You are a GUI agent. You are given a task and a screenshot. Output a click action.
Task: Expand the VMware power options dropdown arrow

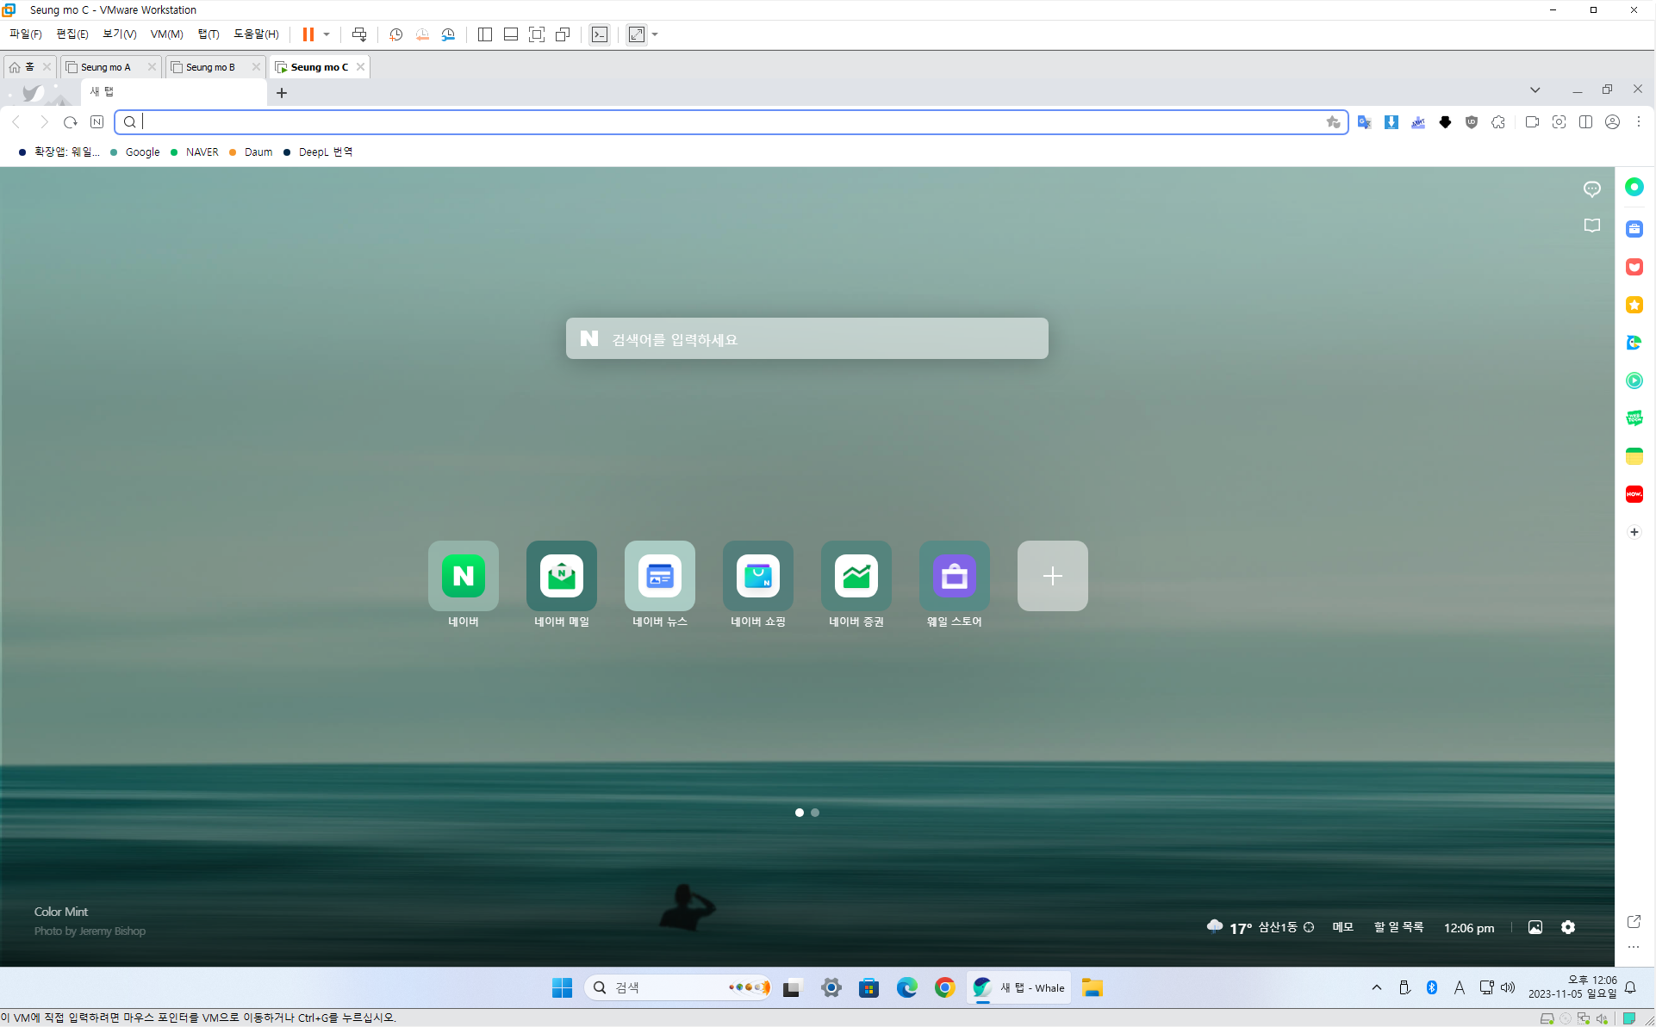[327, 34]
